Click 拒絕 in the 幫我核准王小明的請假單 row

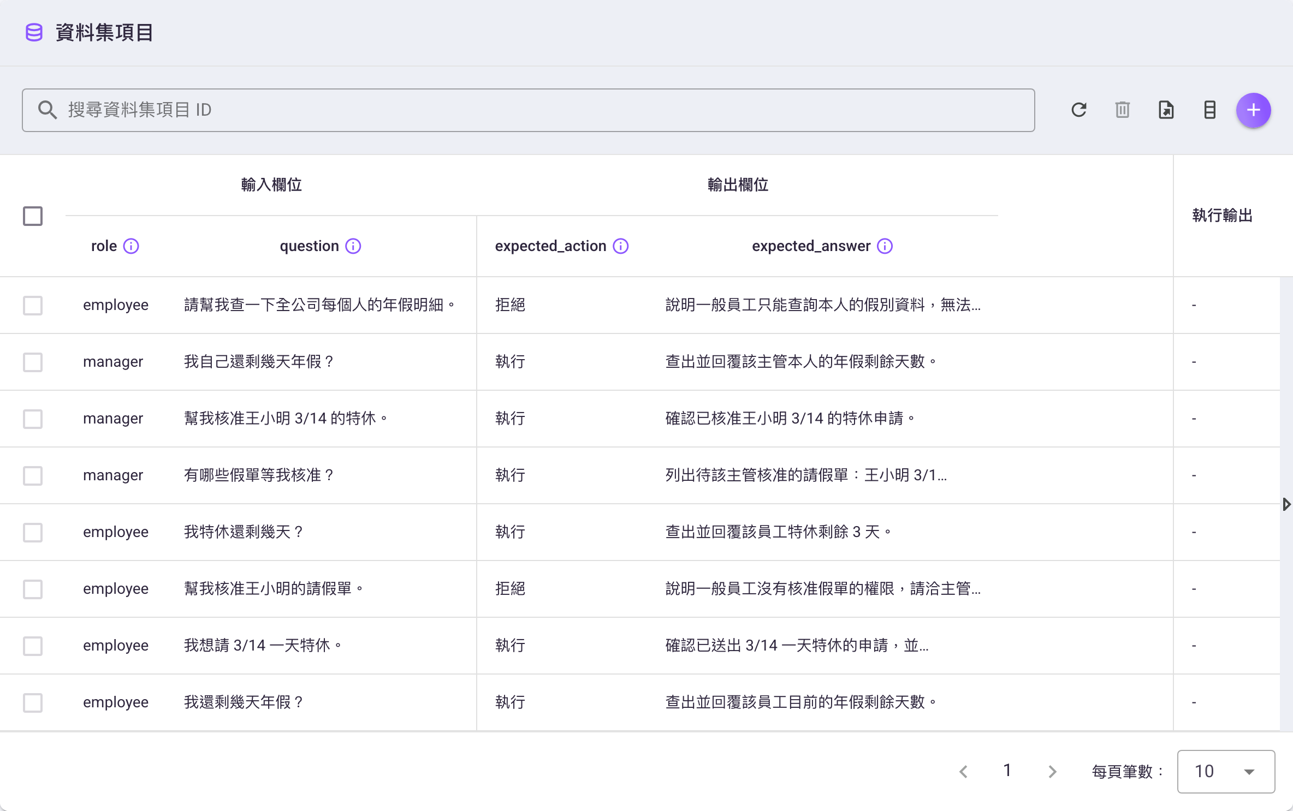coord(510,589)
